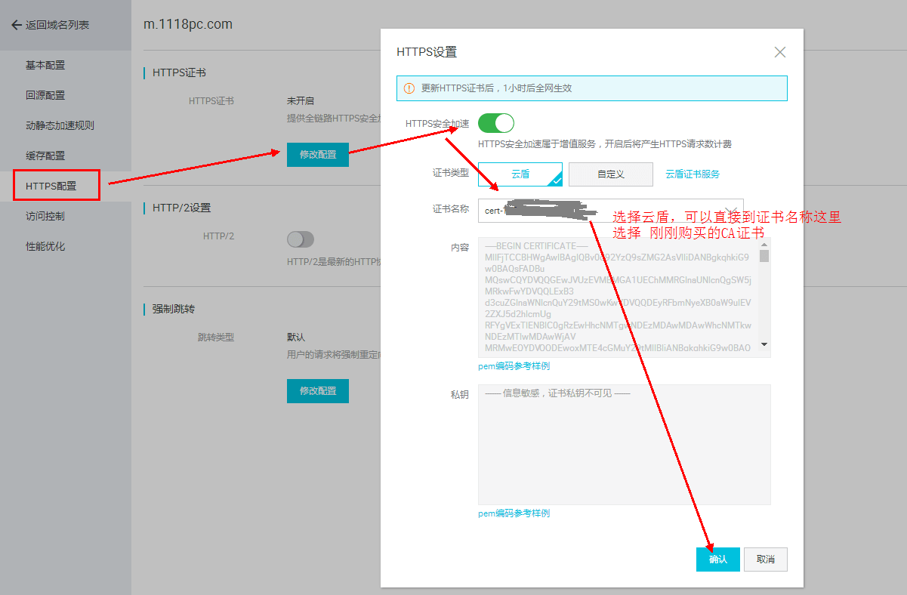Screen dimensions: 907x595
Task: Click 确认 to save HTTPS settings
Action: [717, 560]
